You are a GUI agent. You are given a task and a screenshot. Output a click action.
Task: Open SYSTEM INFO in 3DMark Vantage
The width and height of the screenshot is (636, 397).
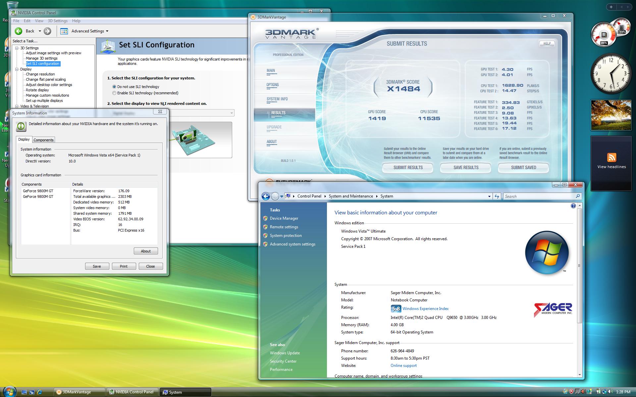277,99
